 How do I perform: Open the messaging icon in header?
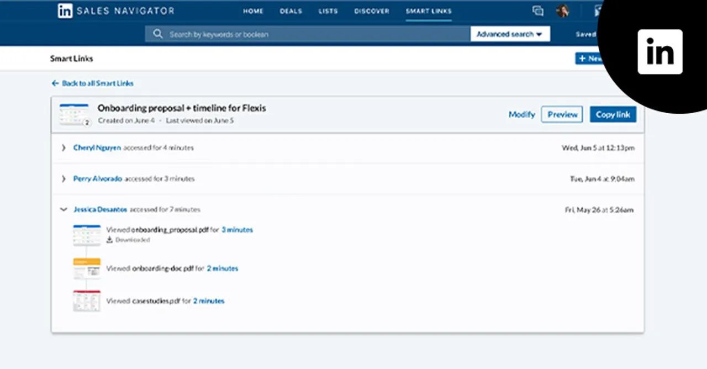[x=537, y=10]
